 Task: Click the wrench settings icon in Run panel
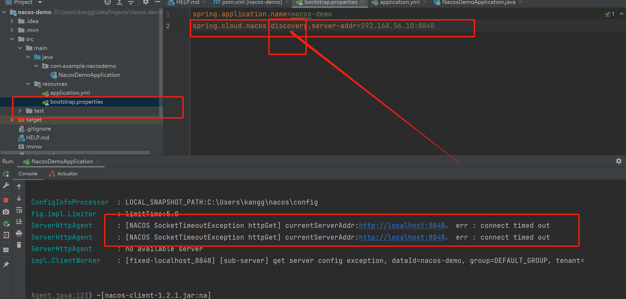[x=6, y=185]
